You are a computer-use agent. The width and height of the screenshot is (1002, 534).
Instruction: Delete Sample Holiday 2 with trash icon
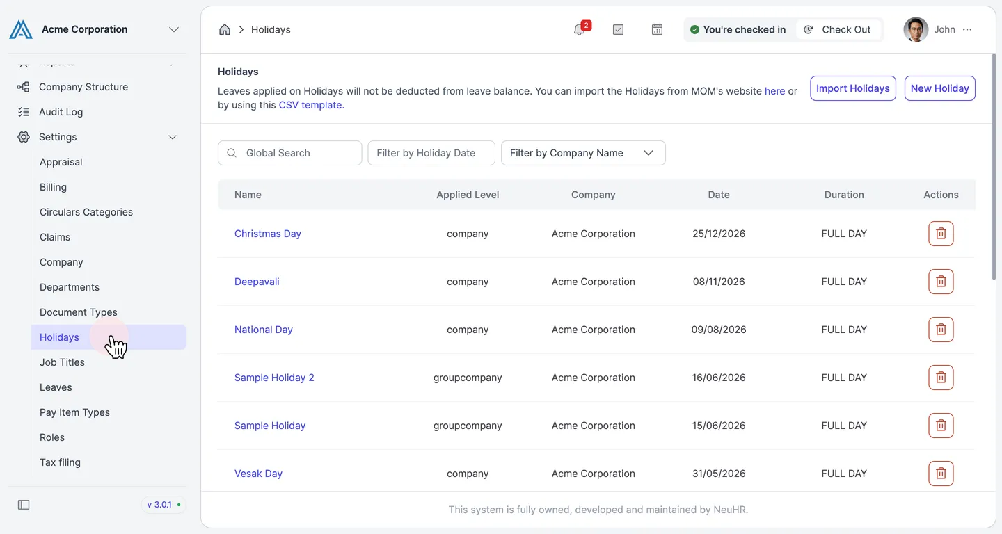point(941,378)
